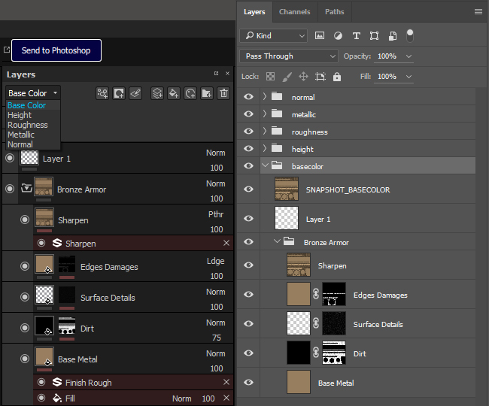
Task: Expand the normal group in Photoshop
Action: (x=265, y=96)
